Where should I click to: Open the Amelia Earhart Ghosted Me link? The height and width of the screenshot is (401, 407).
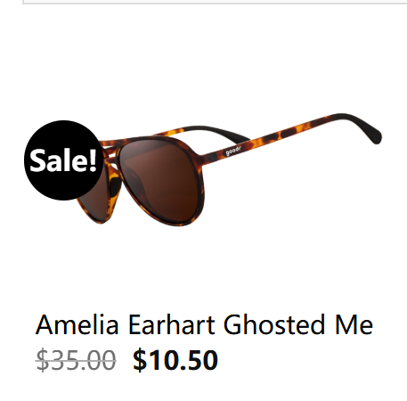204,324
